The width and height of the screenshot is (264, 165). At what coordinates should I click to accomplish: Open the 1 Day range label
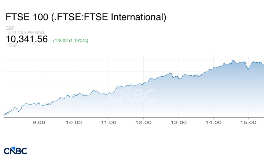pyautogui.click(x=11, y=45)
